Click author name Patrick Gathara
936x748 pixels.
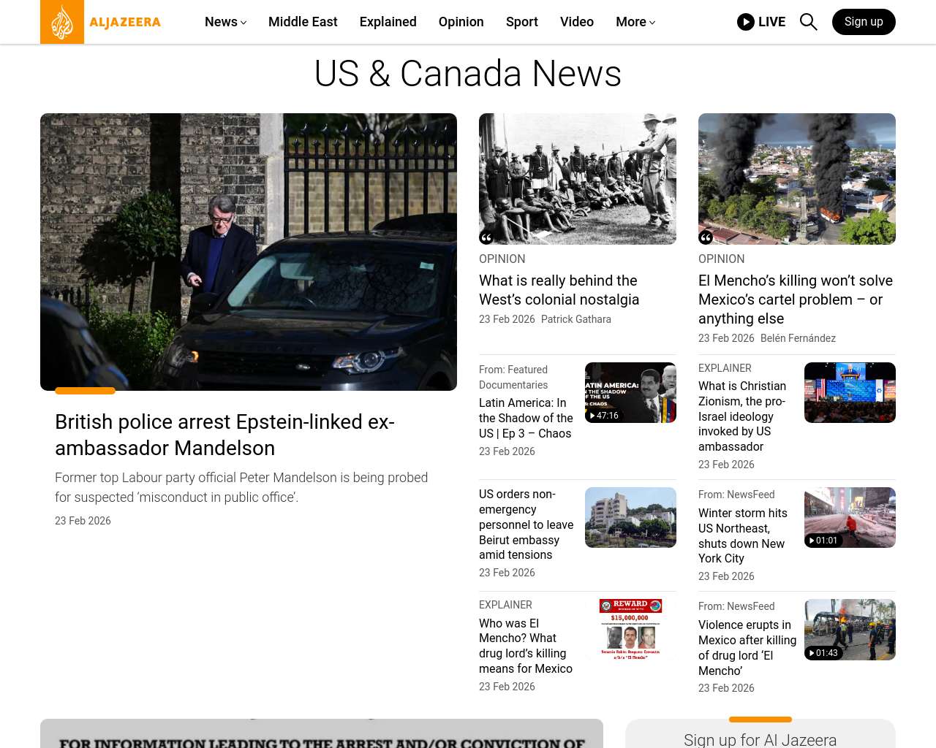point(575,319)
